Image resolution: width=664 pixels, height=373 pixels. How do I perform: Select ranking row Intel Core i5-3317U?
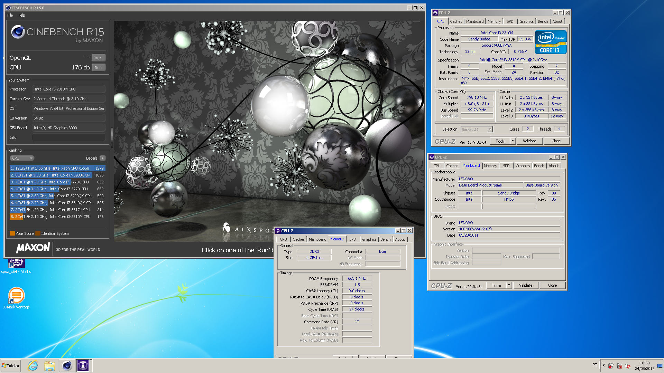[x=57, y=210]
